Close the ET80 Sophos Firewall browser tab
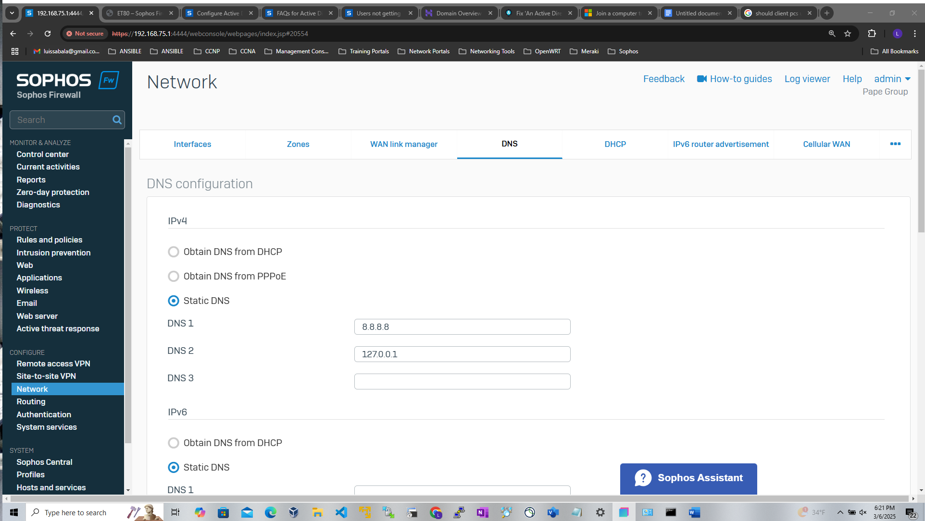 click(x=171, y=13)
